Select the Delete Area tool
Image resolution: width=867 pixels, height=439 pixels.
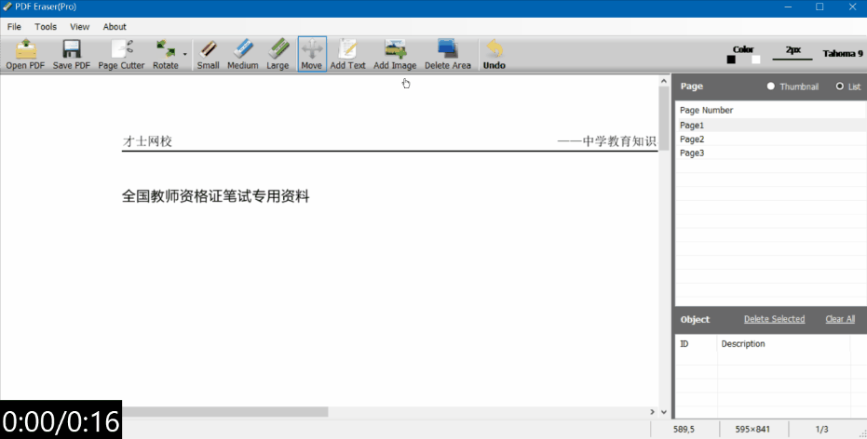(x=448, y=54)
